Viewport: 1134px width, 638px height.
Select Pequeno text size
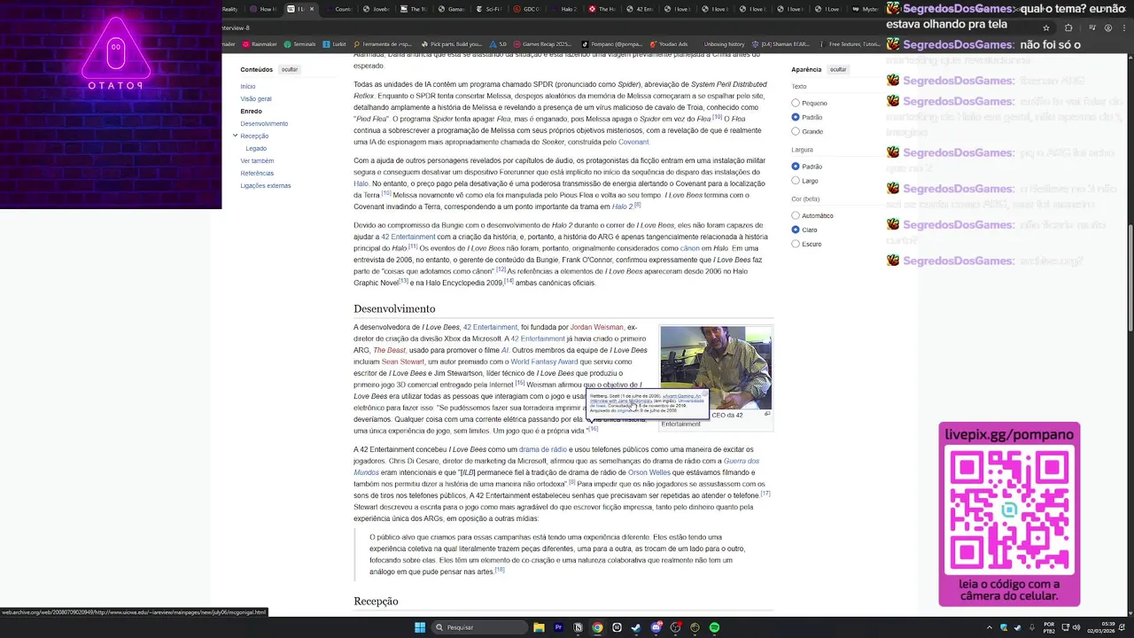click(x=796, y=103)
